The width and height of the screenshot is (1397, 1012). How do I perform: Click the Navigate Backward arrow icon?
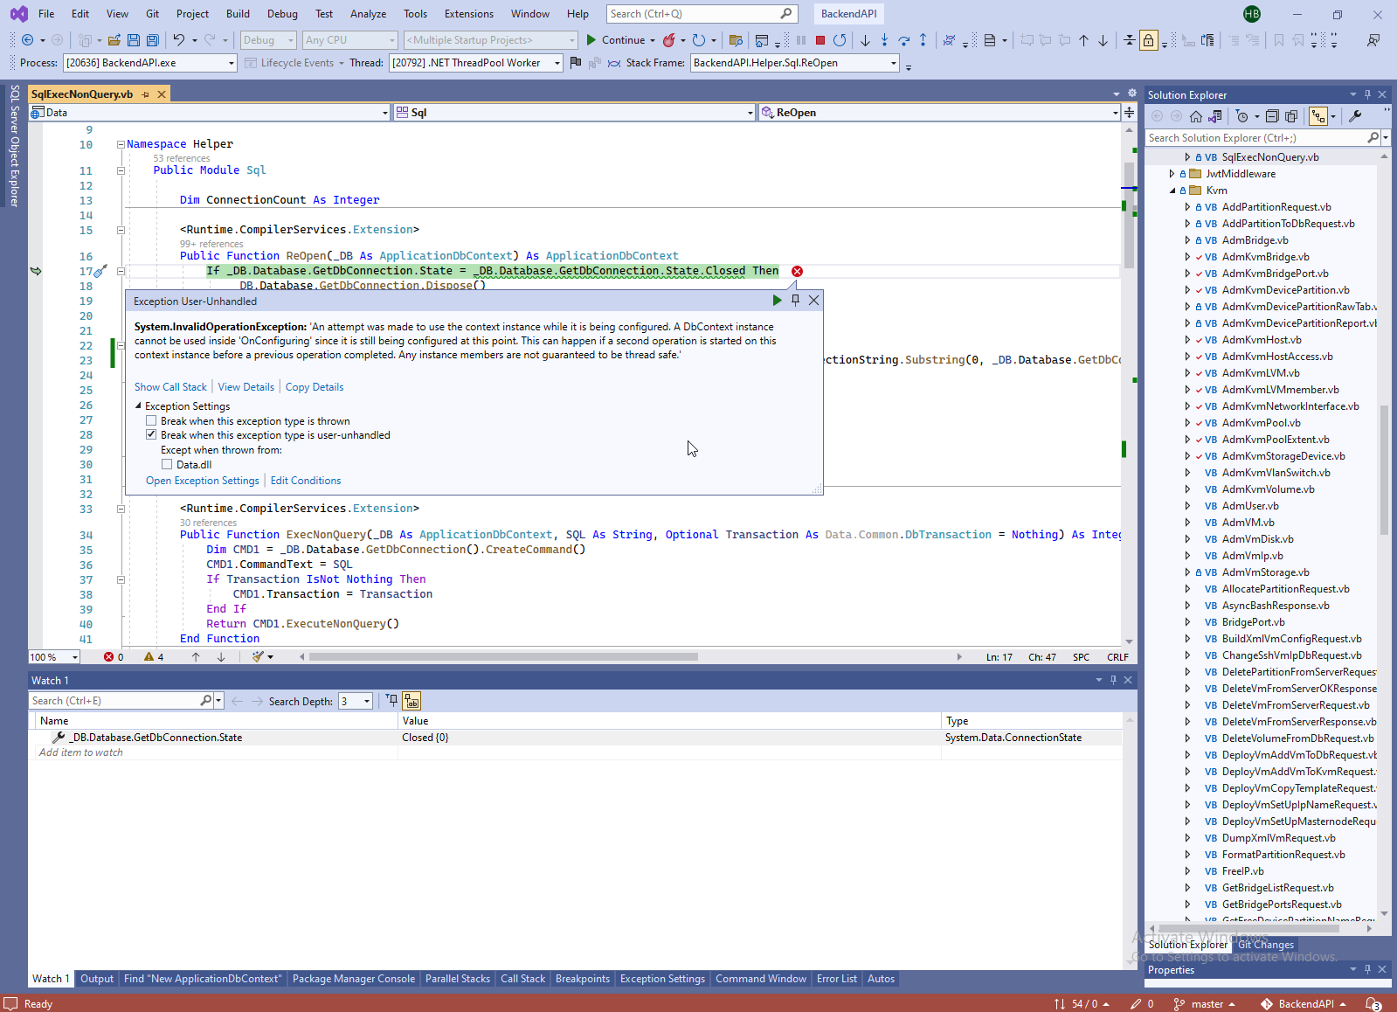pos(28,40)
